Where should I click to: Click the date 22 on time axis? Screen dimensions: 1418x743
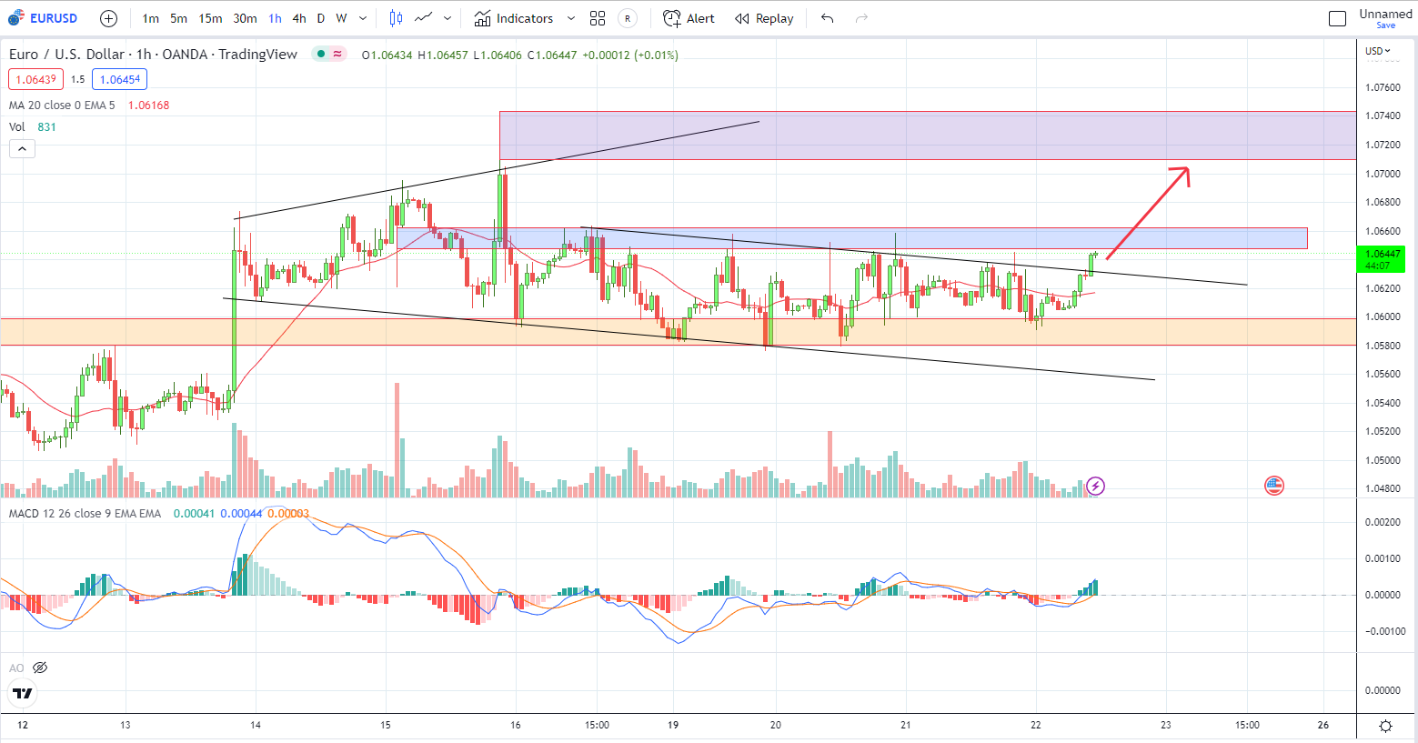point(1036,725)
